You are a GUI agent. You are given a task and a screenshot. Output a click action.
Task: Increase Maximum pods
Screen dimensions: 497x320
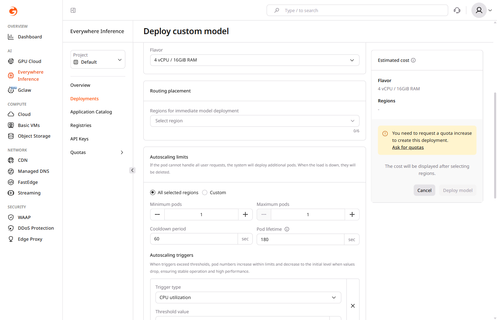click(x=352, y=214)
